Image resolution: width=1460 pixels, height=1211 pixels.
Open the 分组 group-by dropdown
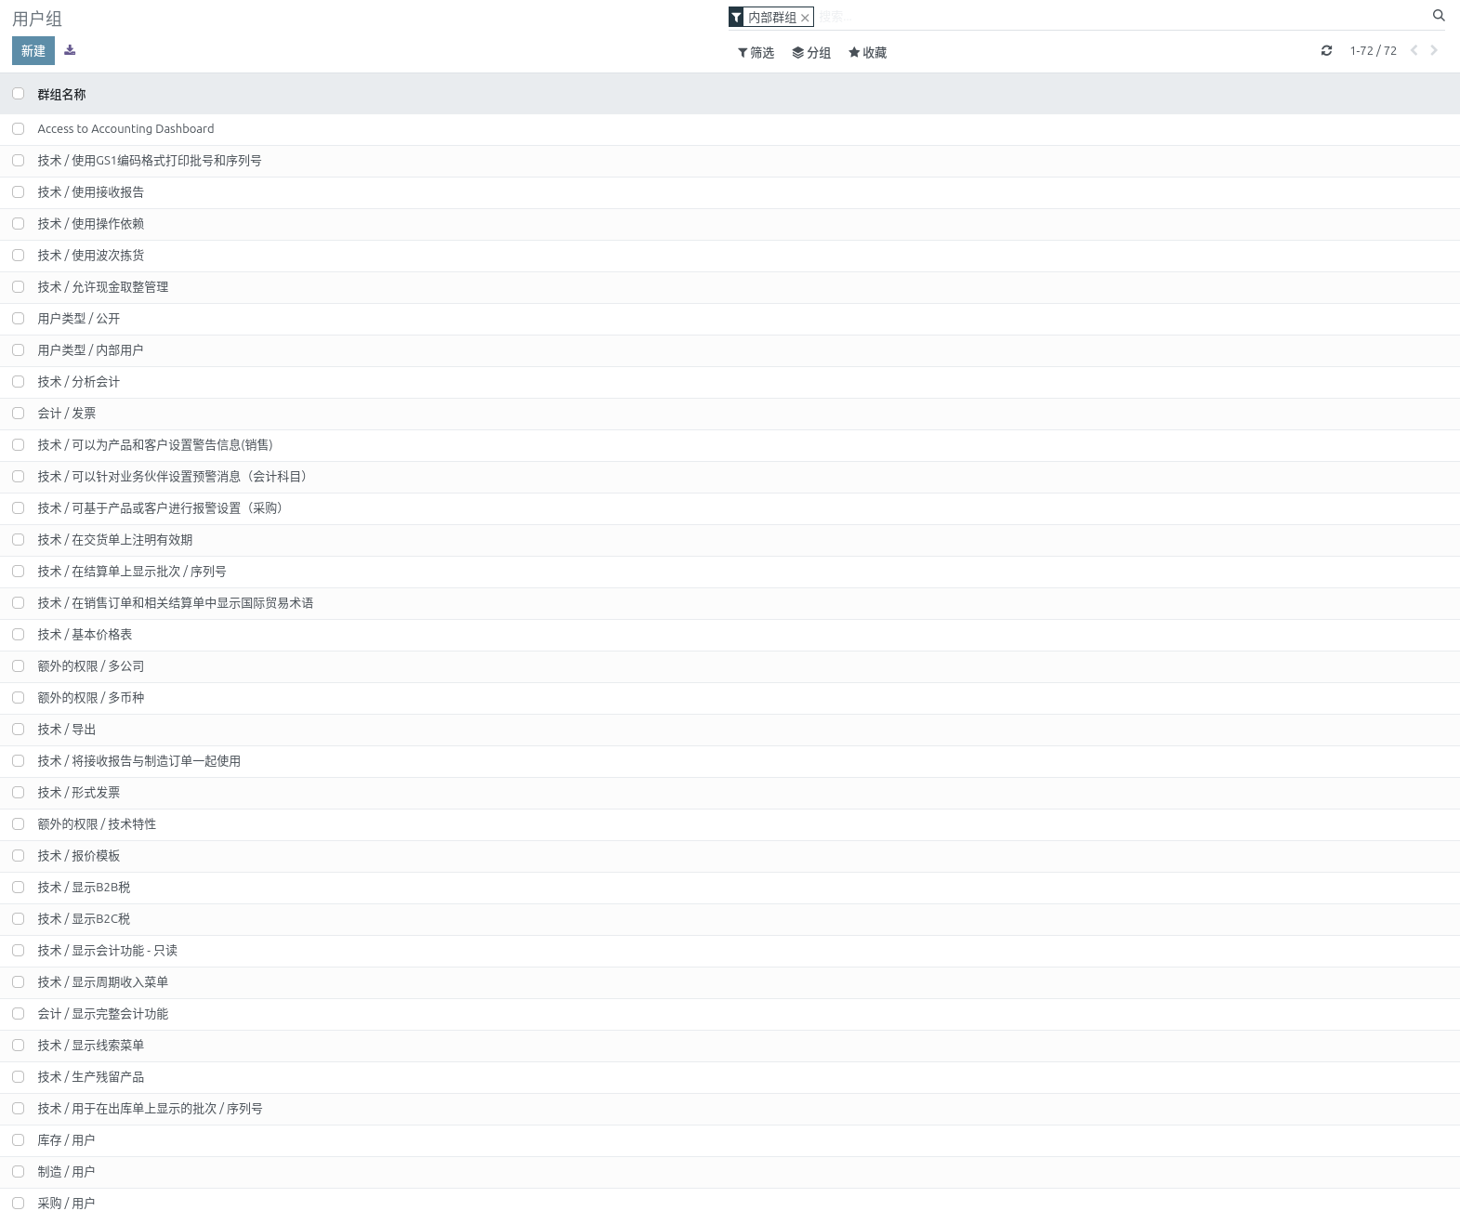tap(811, 53)
